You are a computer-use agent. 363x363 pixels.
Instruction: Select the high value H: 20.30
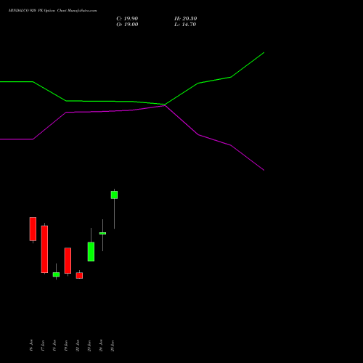pyautogui.click(x=186, y=19)
